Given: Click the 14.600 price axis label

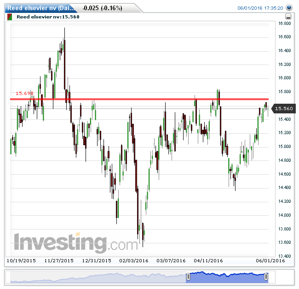Looking at the screenshot, I should click(x=284, y=174).
